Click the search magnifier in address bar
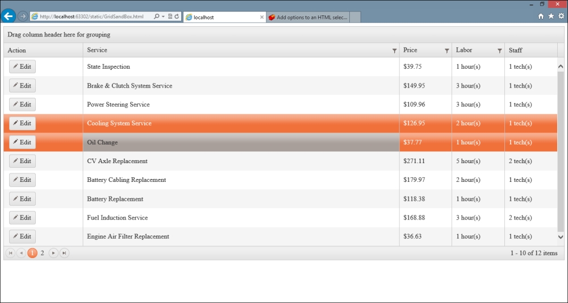Image resolution: width=568 pixels, height=303 pixels. [157, 16]
